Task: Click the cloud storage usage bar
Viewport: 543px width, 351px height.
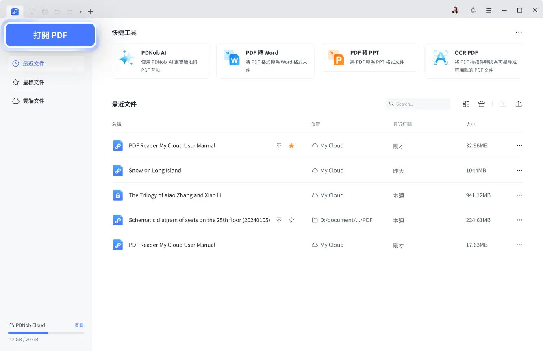Action: click(46, 333)
